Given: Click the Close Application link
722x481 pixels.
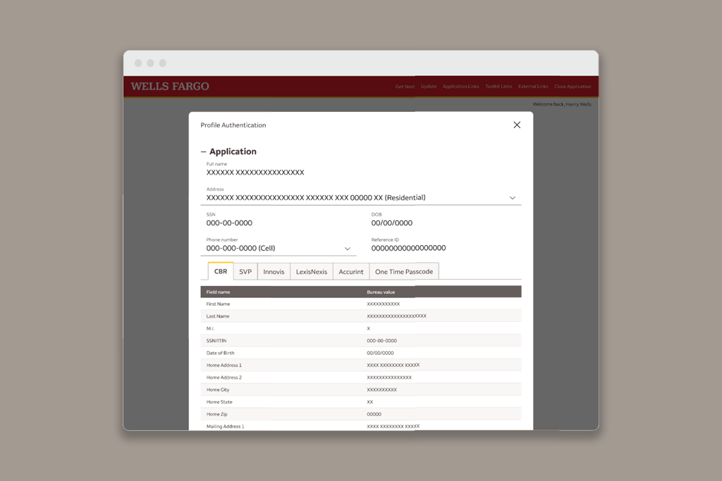Looking at the screenshot, I should [573, 87].
